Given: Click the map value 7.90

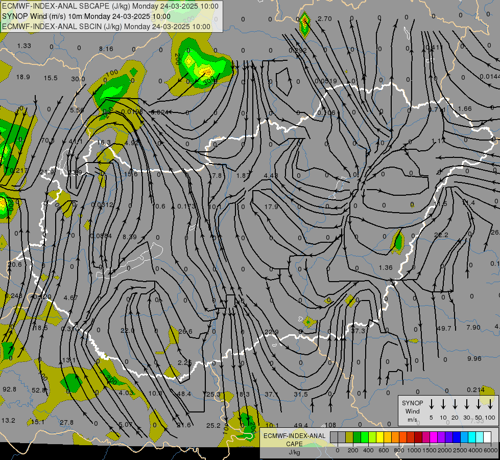Looking at the screenshot, I should [x=473, y=327].
